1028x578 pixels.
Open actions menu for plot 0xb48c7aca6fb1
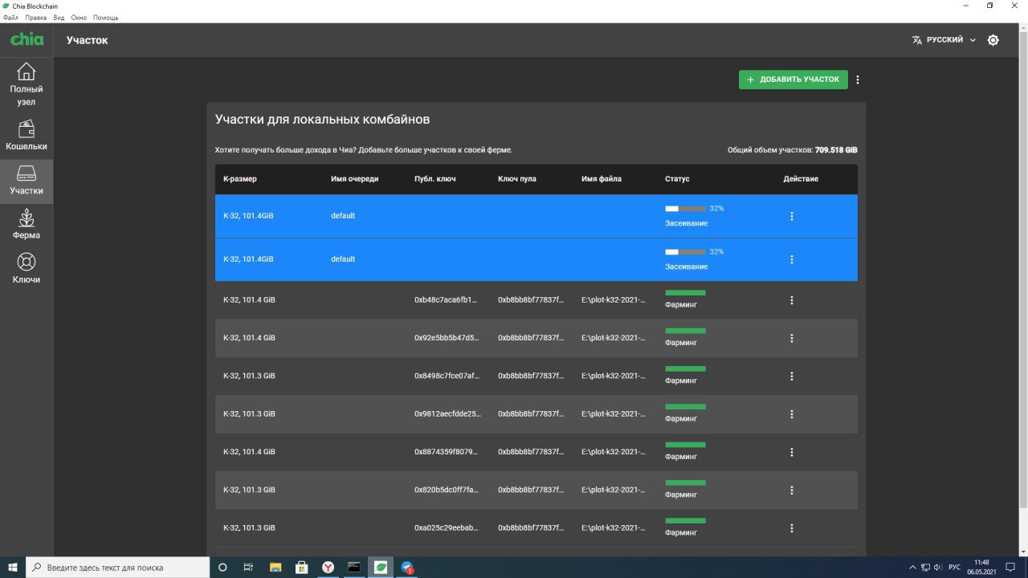(x=792, y=300)
